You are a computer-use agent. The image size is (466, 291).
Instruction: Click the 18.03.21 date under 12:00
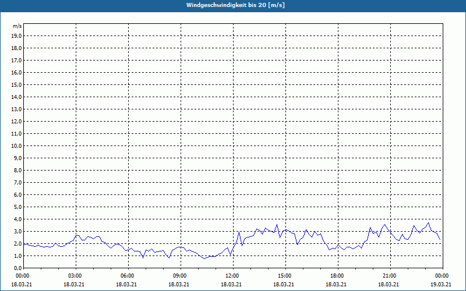click(231, 284)
